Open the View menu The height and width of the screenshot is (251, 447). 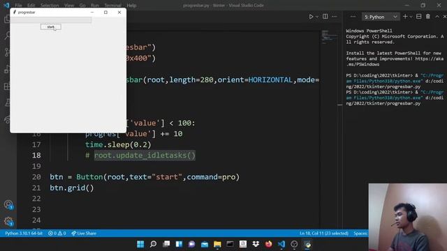69,6
